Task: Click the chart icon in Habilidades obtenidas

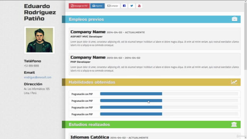Action: tap(234, 82)
